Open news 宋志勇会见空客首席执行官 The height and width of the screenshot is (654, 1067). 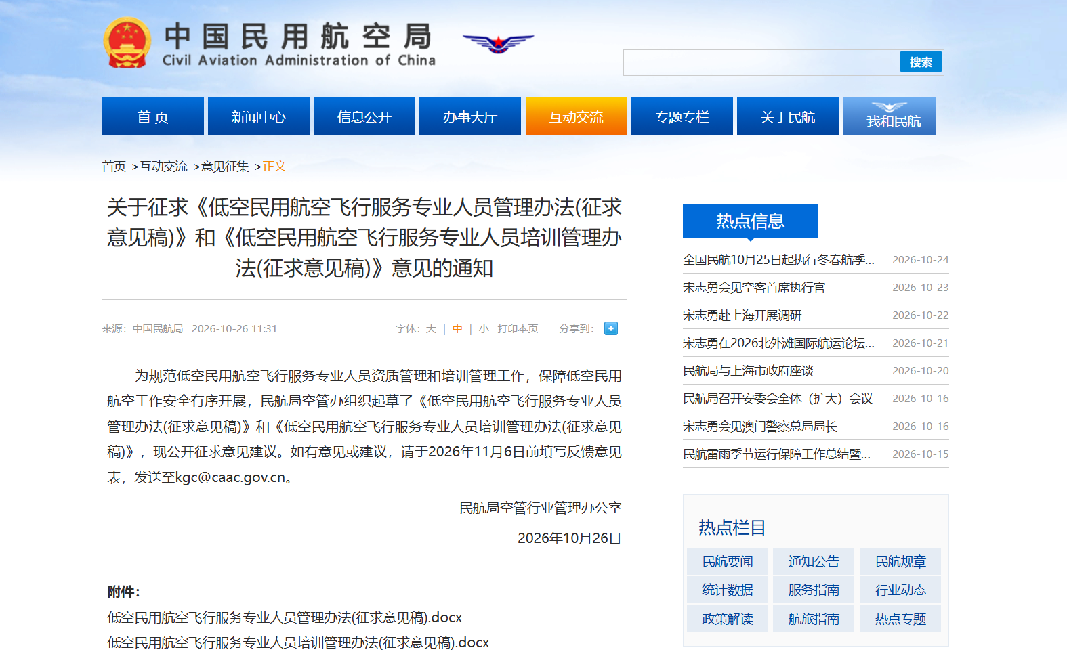pyautogui.click(x=754, y=288)
